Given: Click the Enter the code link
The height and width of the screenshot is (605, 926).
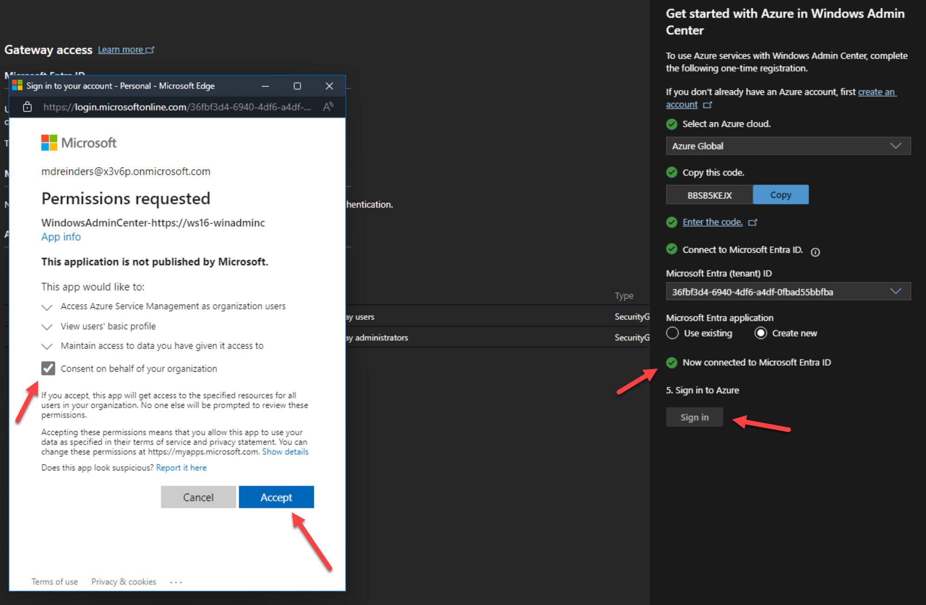Looking at the screenshot, I should click(712, 222).
